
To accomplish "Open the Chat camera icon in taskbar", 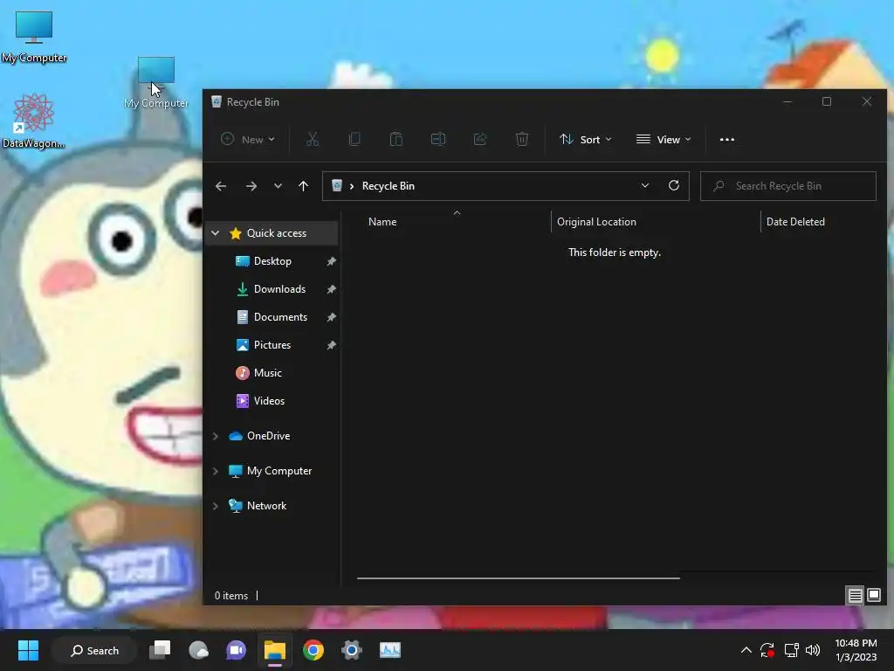I will click(x=236, y=650).
